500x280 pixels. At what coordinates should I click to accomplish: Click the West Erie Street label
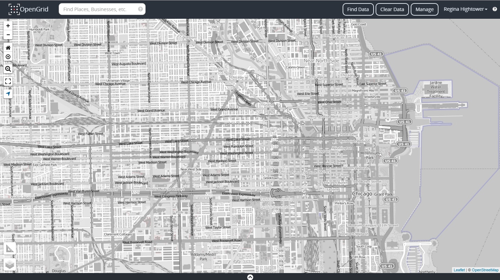[308, 94]
